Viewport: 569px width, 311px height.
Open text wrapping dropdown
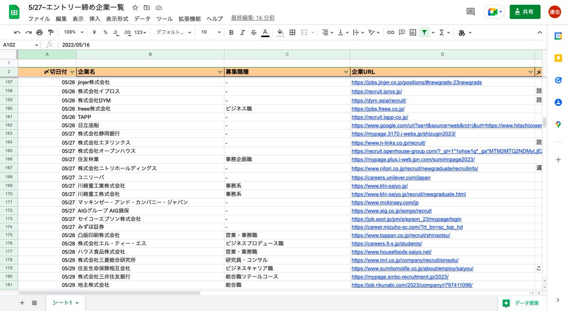(x=358, y=32)
